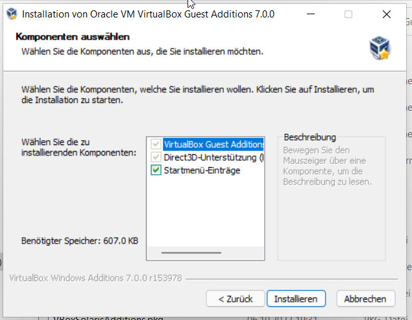Select the Startmenü-Einträge component label
Viewport: 412px width, 320px height.
click(x=202, y=170)
